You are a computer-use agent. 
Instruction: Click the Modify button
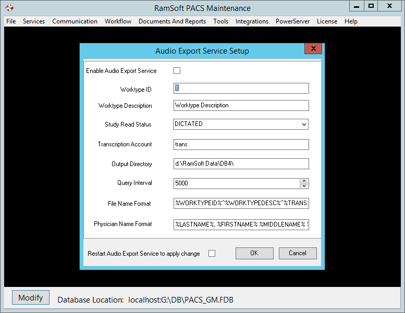tap(31, 298)
